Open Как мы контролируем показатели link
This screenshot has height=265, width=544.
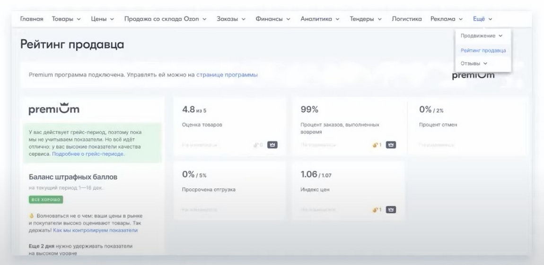(96, 230)
